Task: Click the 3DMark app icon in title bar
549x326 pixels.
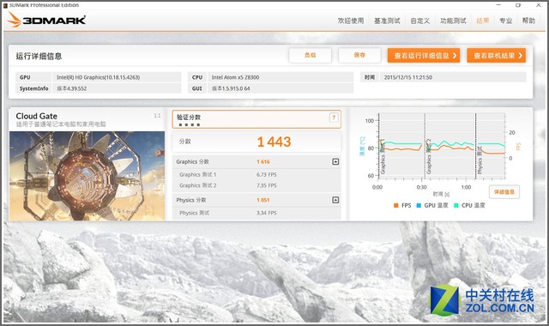Action: coord(5,5)
